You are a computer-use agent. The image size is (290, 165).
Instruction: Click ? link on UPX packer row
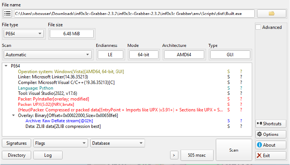click(x=241, y=104)
